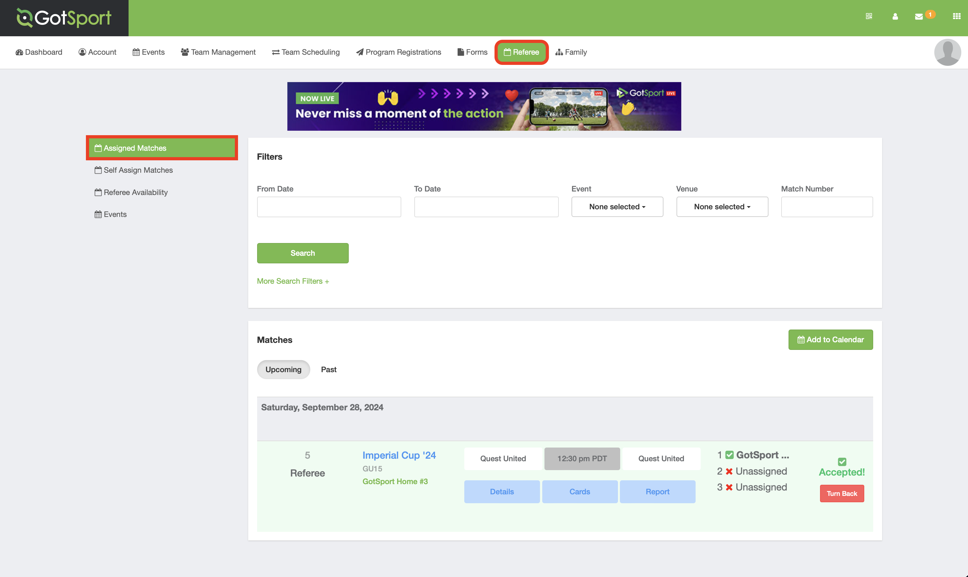This screenshot has height=577, width=968.
Task: Open the Account nav item
Action: click(x=97, y=52)
